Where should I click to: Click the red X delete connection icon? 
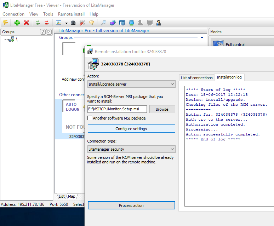(x=27, y=23)
